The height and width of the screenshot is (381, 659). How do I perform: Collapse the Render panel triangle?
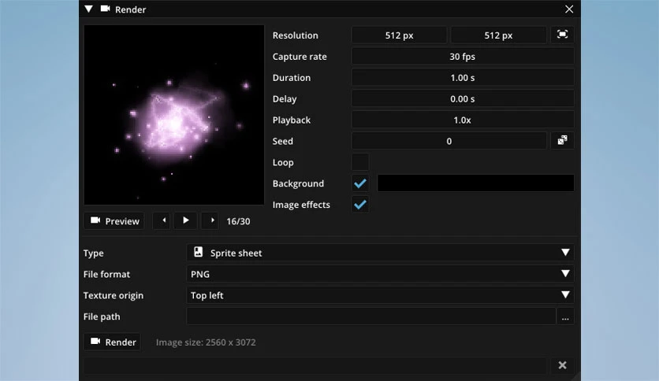coord(88,9)
